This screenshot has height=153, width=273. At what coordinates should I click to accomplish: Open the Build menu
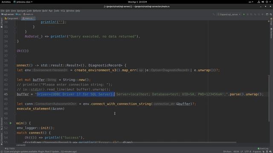click(45, 11)
